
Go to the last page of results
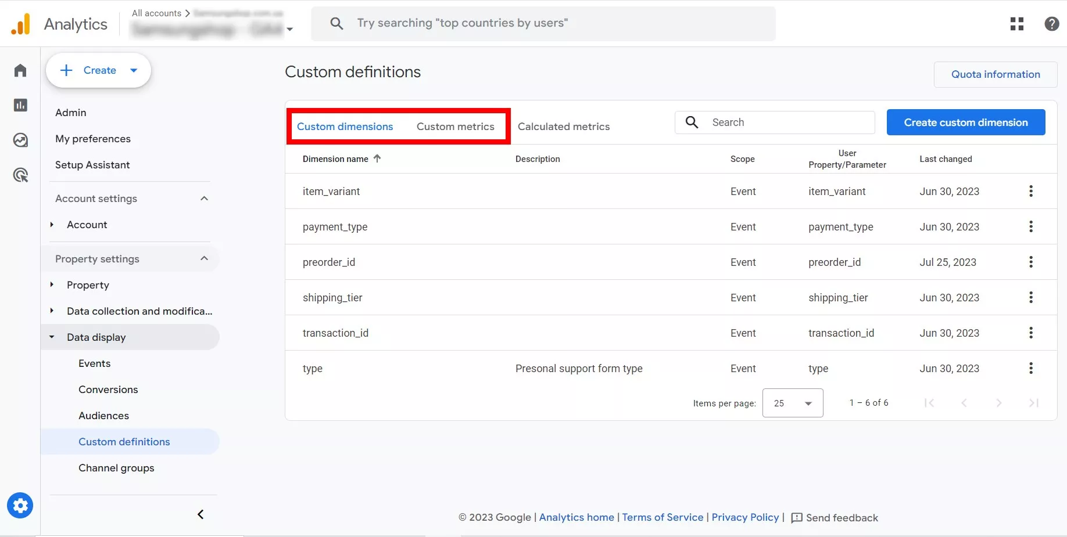[x=1034, y=403]
